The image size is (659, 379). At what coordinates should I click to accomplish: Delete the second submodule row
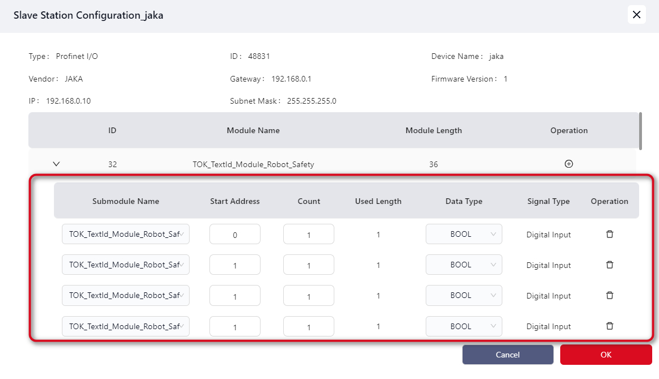point(610,265)
